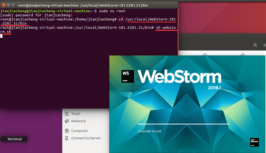Maximize the terminal window
The height and width of the screenshot is (153, 266).
13,5
